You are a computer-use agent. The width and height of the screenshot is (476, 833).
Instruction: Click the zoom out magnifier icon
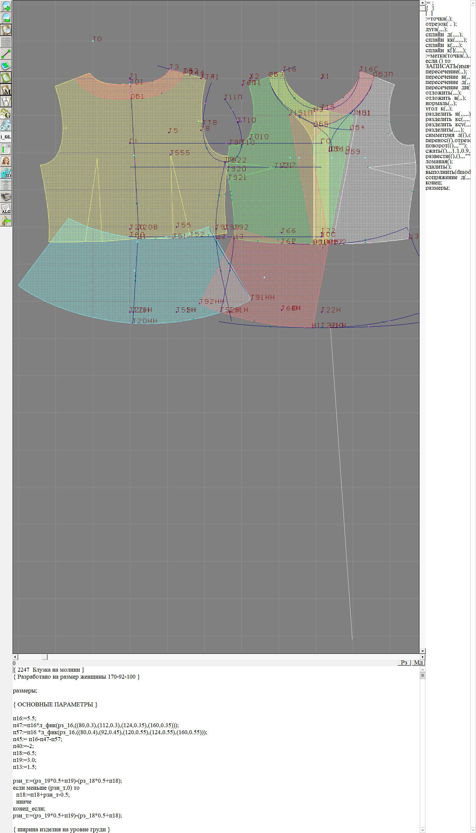tap(6, 18)
